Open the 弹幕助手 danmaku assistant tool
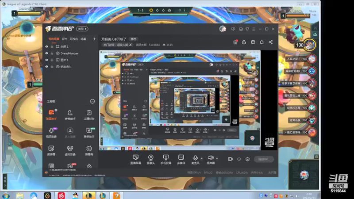The height and width of the screenshot is (199, 354). click(51, 115)
